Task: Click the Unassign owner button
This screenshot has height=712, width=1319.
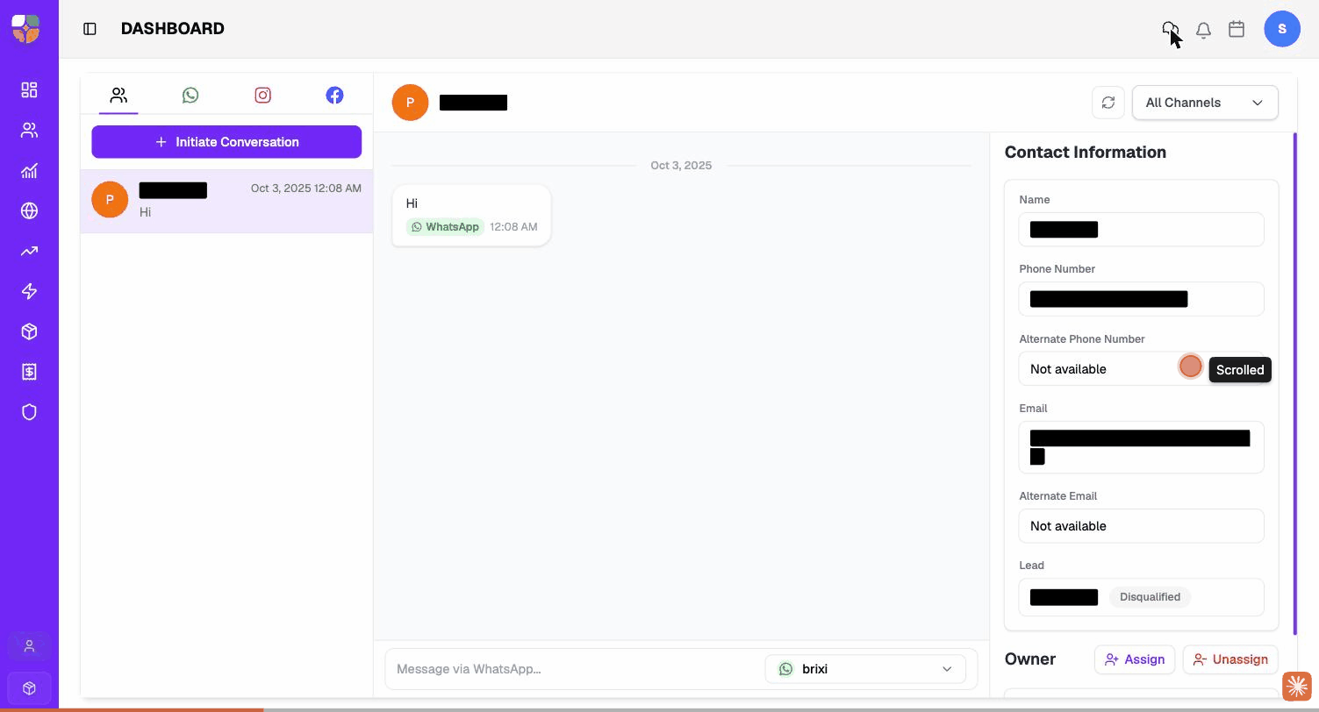Action: pos(1230,659)
